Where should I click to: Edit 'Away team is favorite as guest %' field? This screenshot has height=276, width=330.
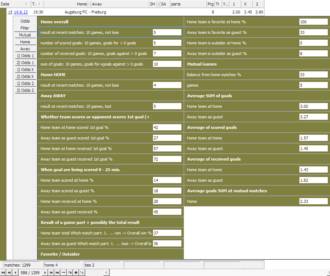click(x=314, y=32)
